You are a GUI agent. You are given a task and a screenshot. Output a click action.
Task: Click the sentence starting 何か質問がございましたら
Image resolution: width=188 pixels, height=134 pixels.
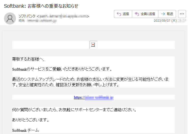tap(74, 110)
